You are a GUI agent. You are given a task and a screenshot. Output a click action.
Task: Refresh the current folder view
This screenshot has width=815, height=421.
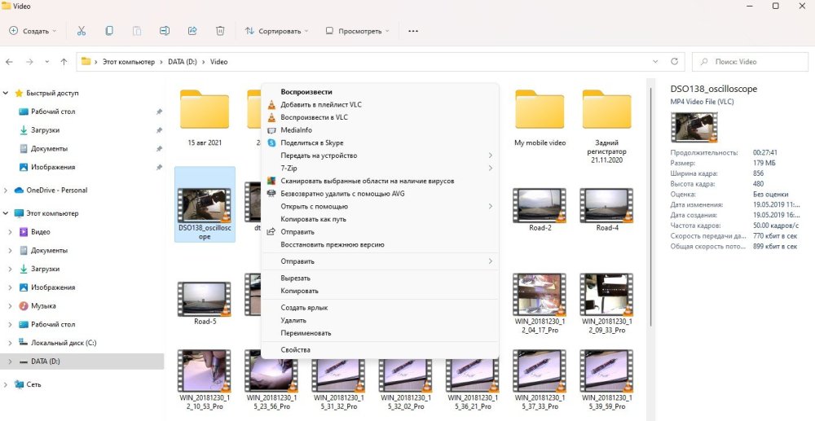click(x=675, y=62)
